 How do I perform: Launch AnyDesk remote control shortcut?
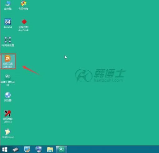(x=24, y=25)
